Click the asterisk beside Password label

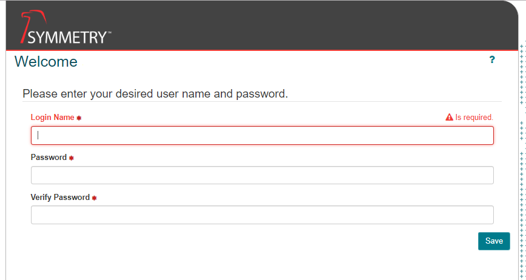pyautogui.click(x=71, y=158)
